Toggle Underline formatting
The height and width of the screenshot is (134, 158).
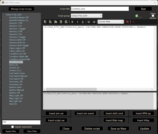tap(83, 22)
